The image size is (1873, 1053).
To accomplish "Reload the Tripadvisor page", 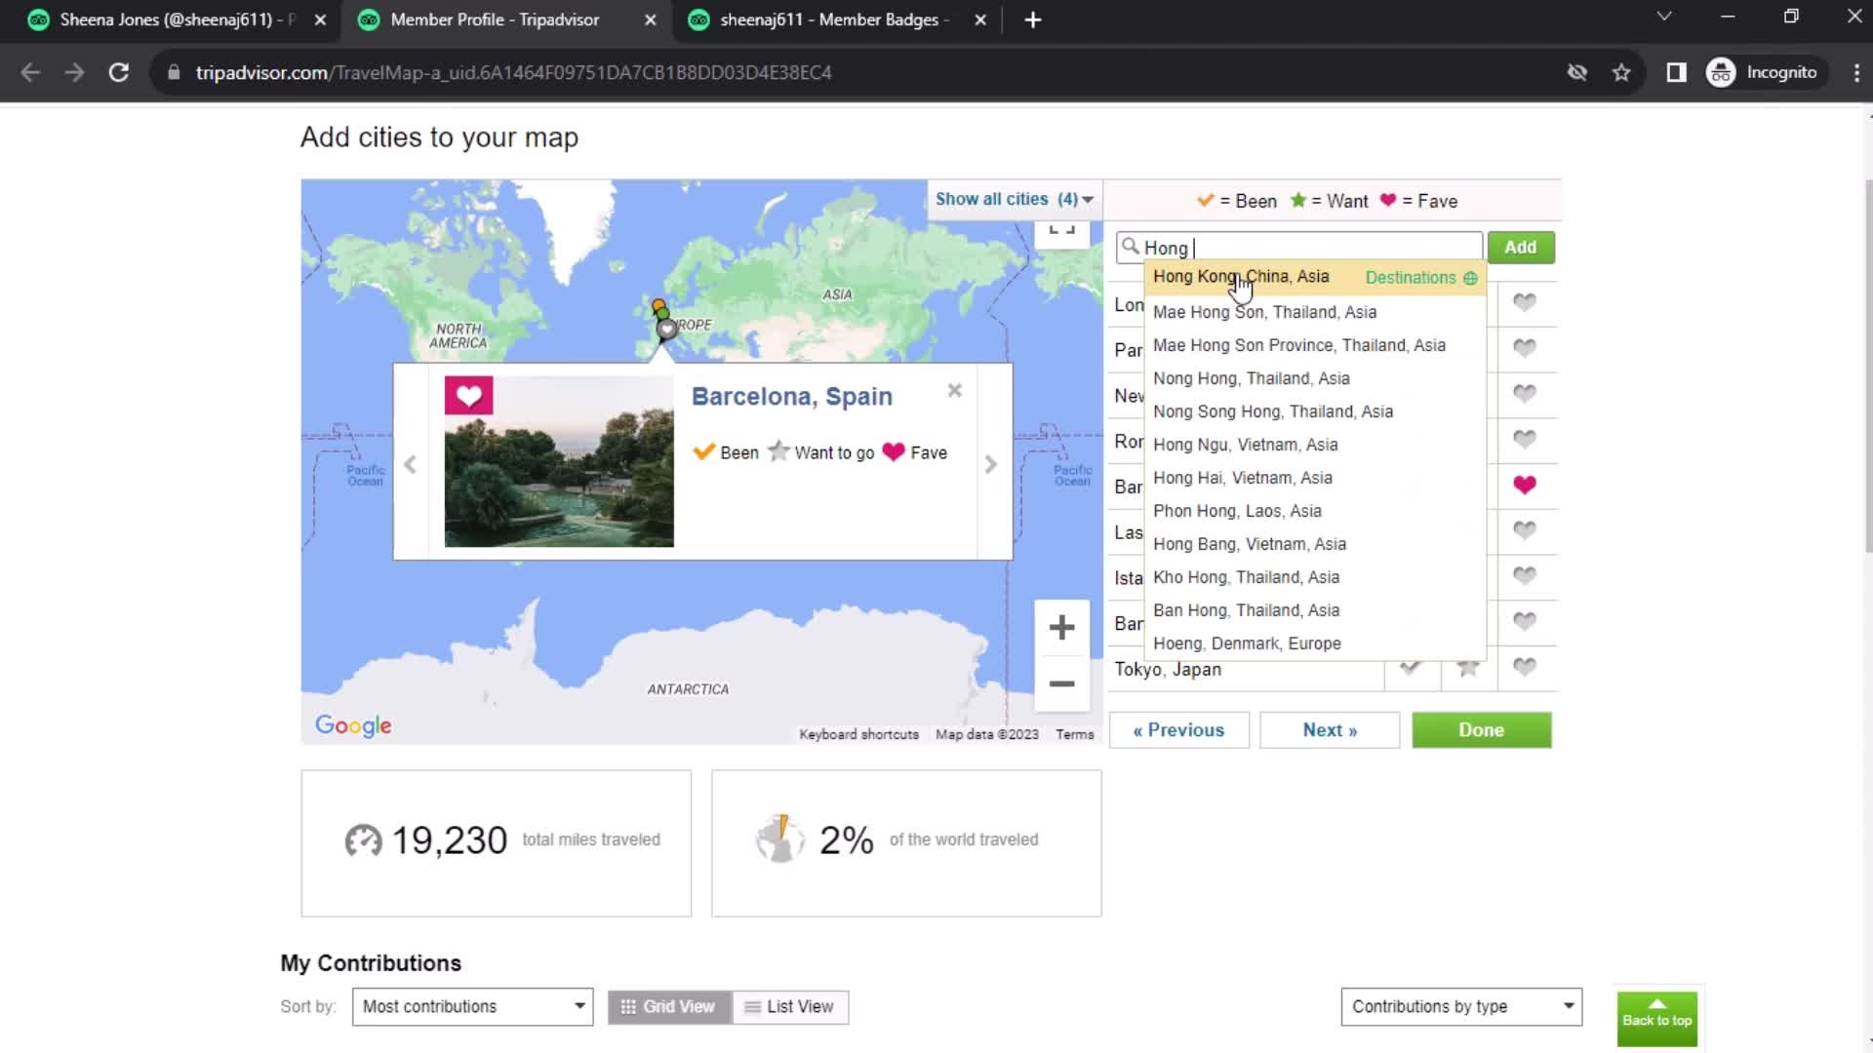I will click(x=119, y=72).
